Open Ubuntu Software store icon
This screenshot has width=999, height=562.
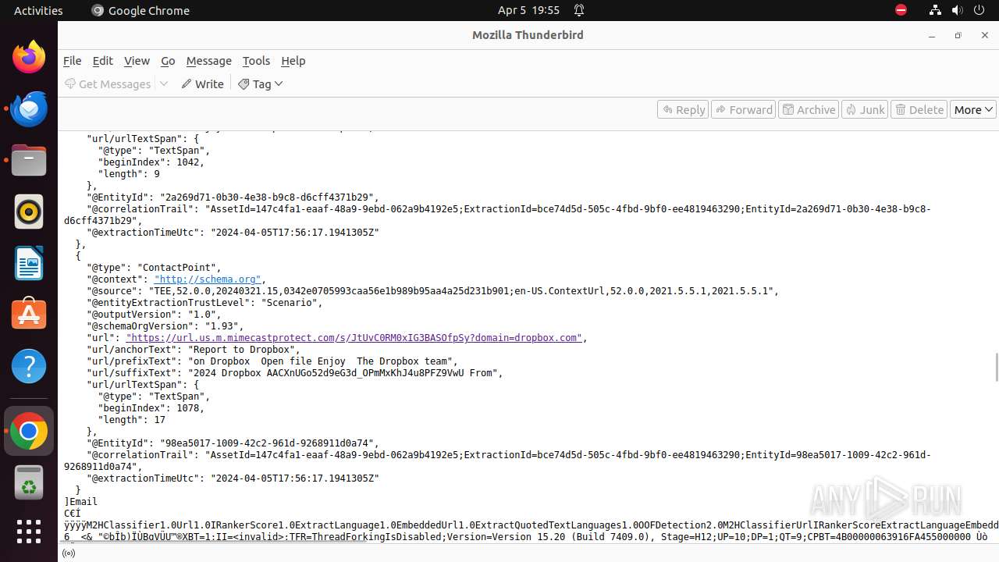pos(29,314)
